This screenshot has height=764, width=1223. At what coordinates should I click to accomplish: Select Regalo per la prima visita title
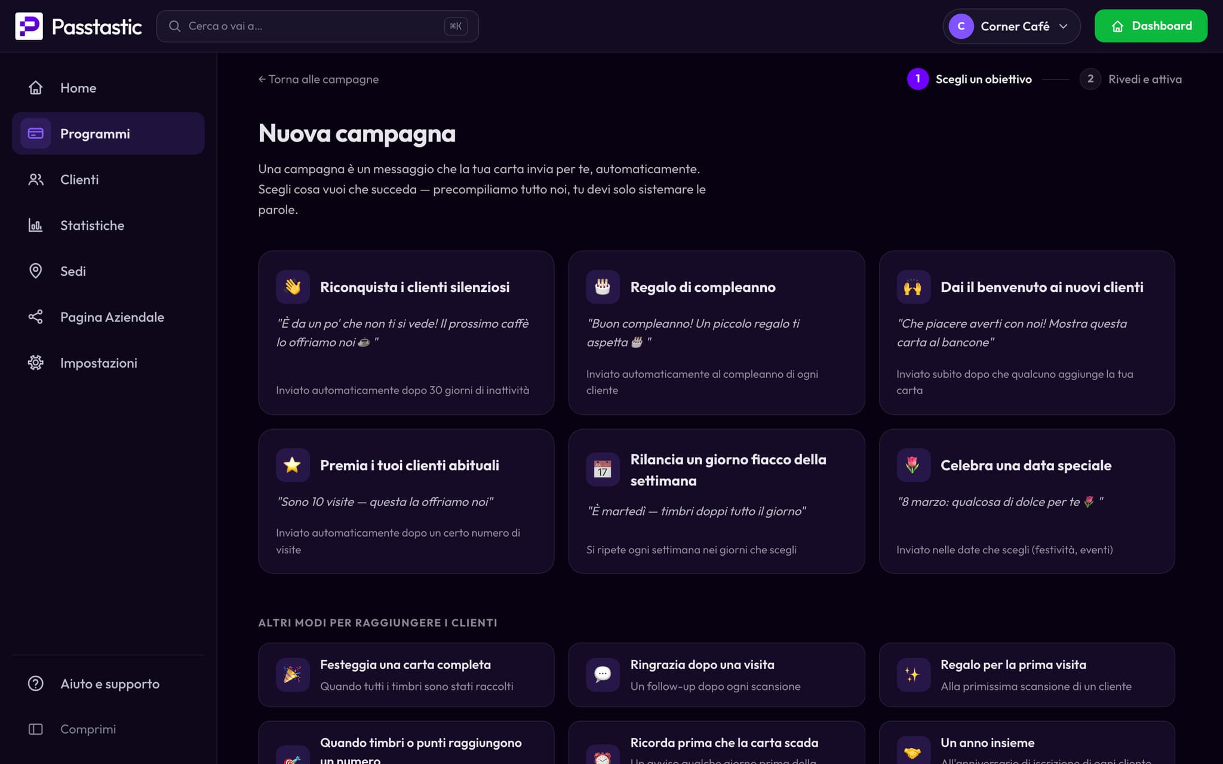(x=1013, y=664)
